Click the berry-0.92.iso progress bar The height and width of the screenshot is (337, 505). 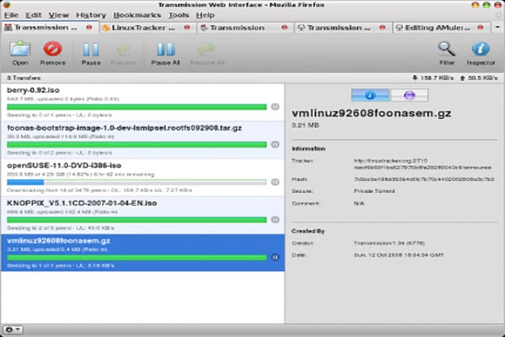pos(137,107)
